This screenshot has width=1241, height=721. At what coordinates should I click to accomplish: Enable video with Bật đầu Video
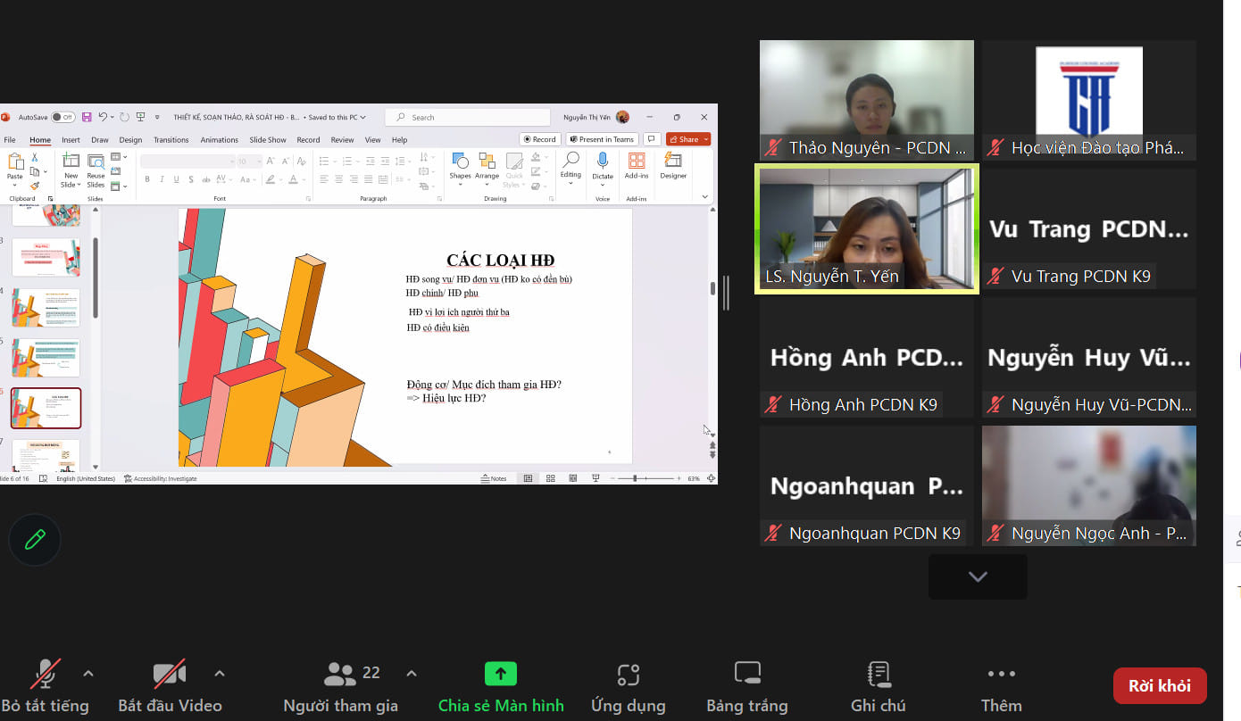pyautogui.click(x=169, y=685)
